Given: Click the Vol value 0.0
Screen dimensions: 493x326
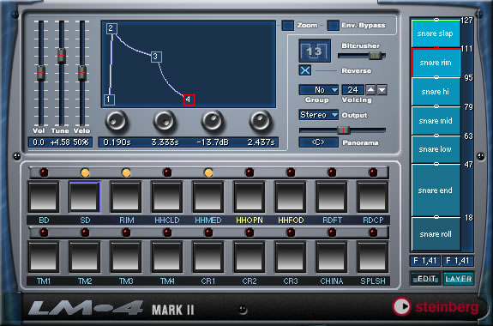Looking at the screenshot, I should tap(39, 142).
